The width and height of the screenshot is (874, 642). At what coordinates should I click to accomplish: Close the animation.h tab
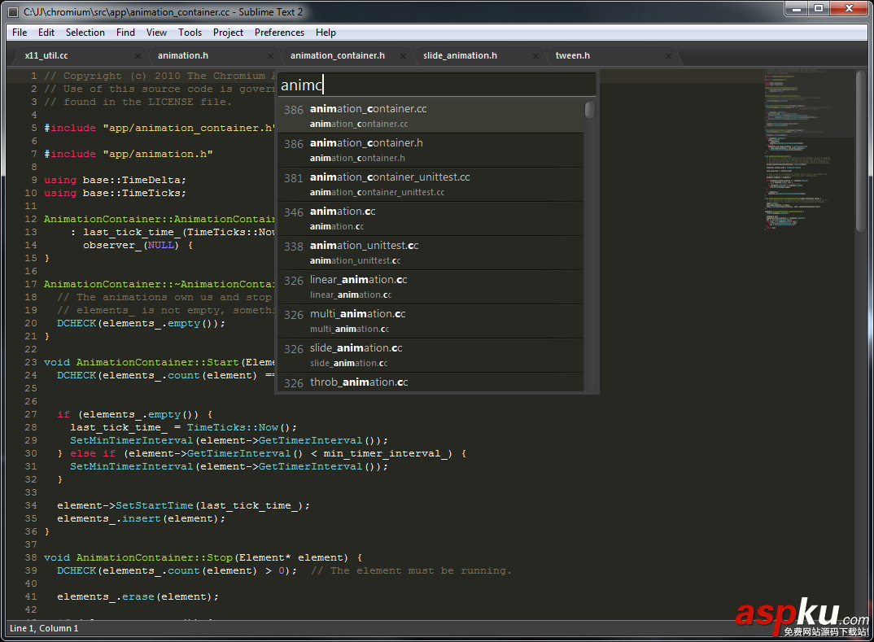click(270, 56)
